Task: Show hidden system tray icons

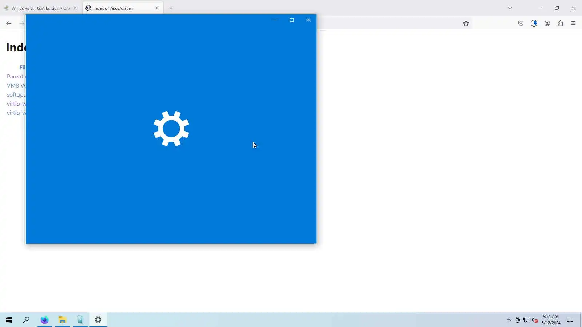Action: pyautogui.click(x=509, y=320)
